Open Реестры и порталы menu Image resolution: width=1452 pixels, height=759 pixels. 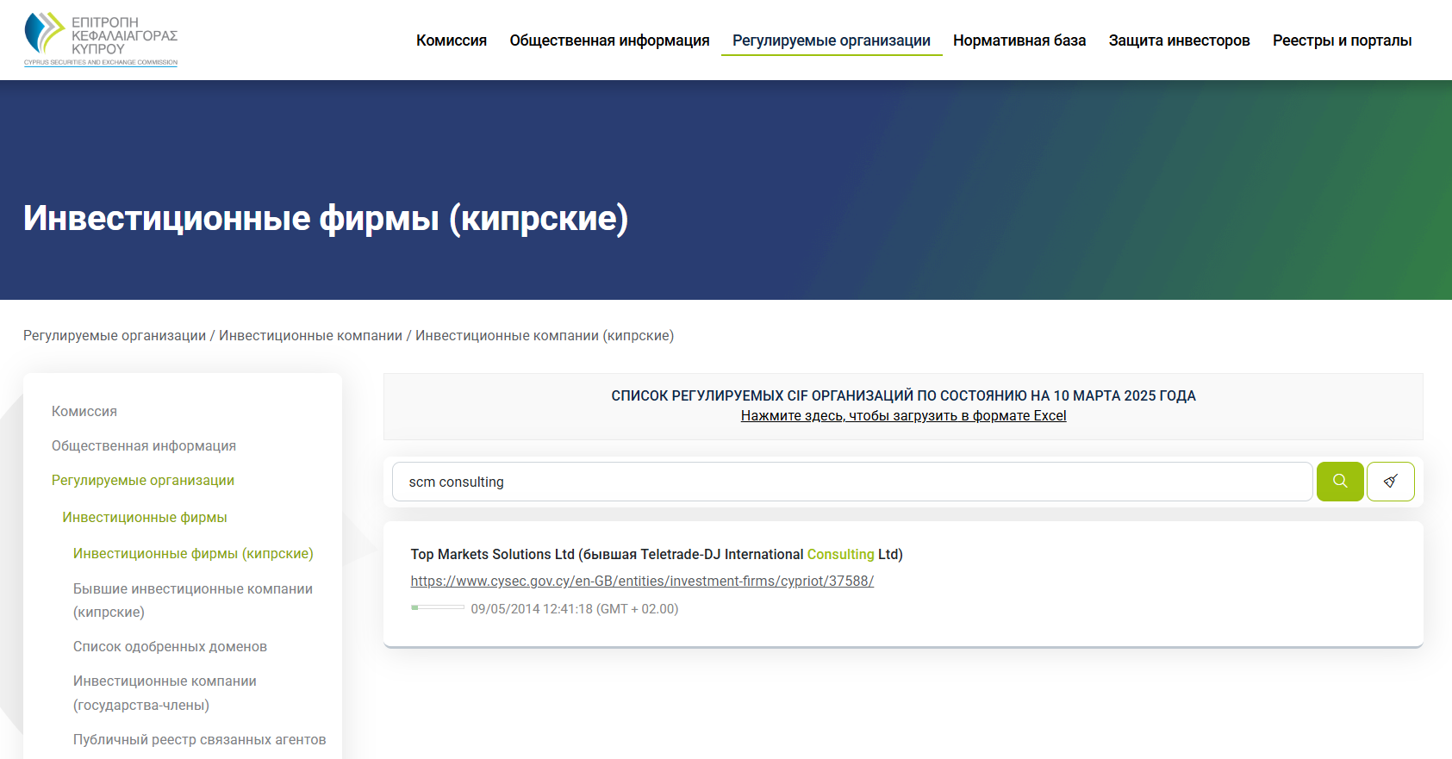point(1342,40)
